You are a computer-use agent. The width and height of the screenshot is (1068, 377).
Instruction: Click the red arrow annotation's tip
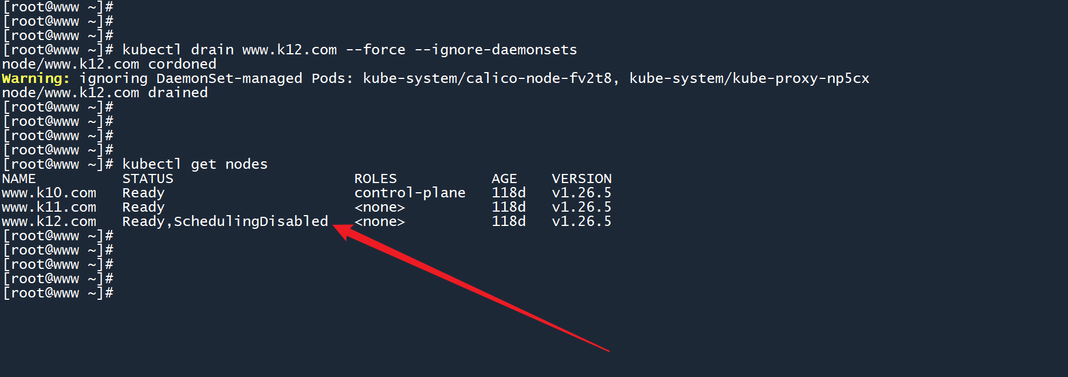click(x=335, y=227)
